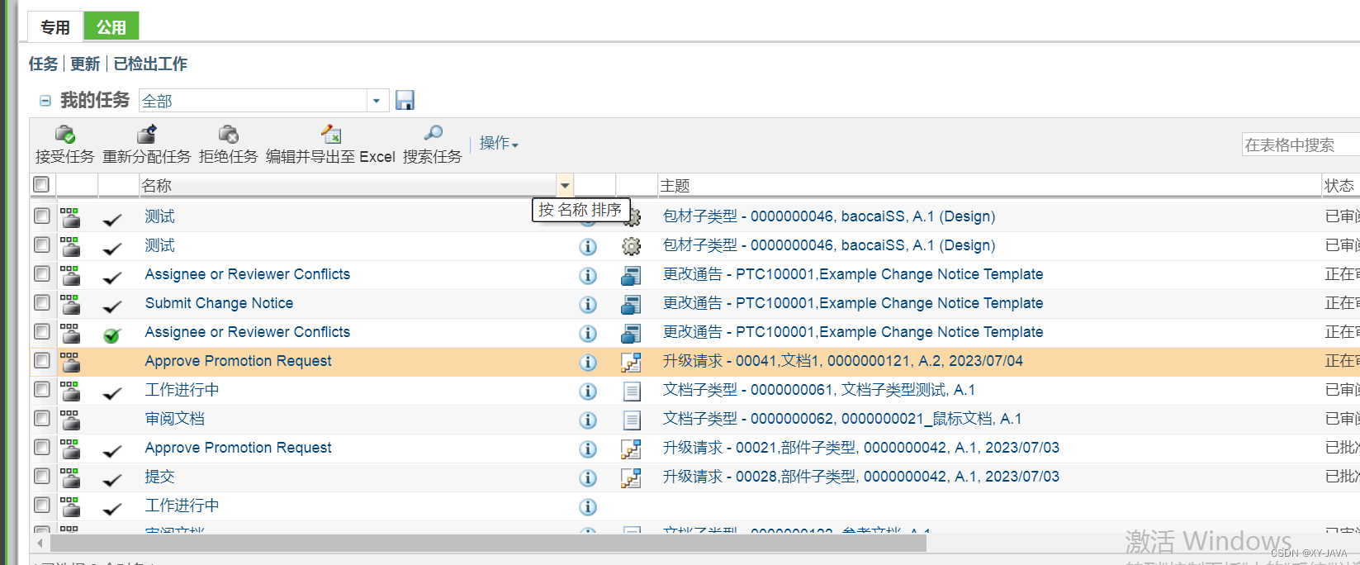Click the Search Tasks (搜索任务) magnifier icon
The image size is (1360, 565).
coord(433,133)
